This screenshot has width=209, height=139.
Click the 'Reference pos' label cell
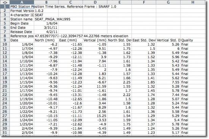22,36
